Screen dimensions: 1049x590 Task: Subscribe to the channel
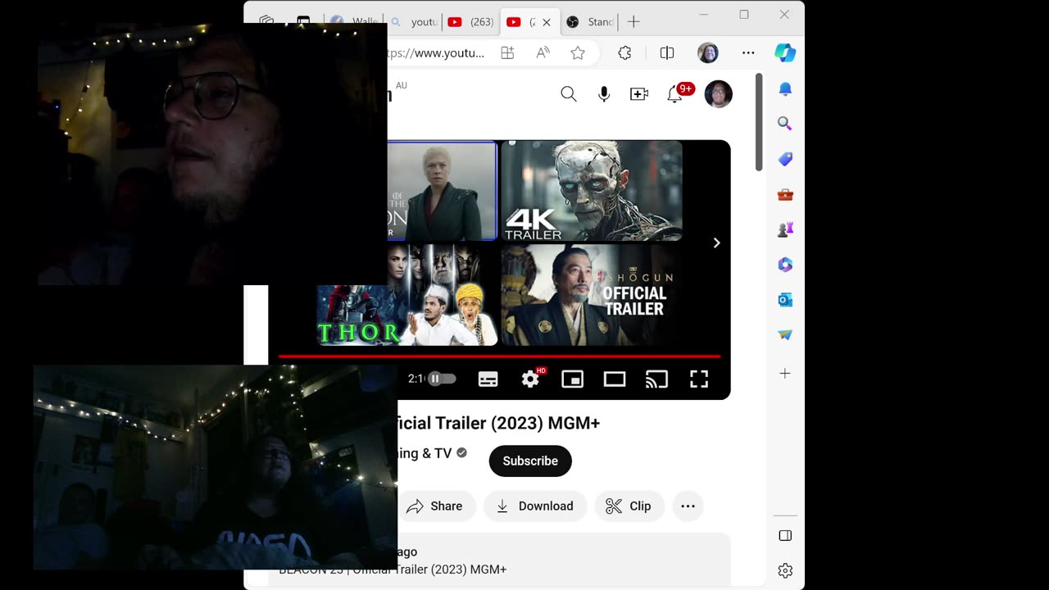coord(530,461)
